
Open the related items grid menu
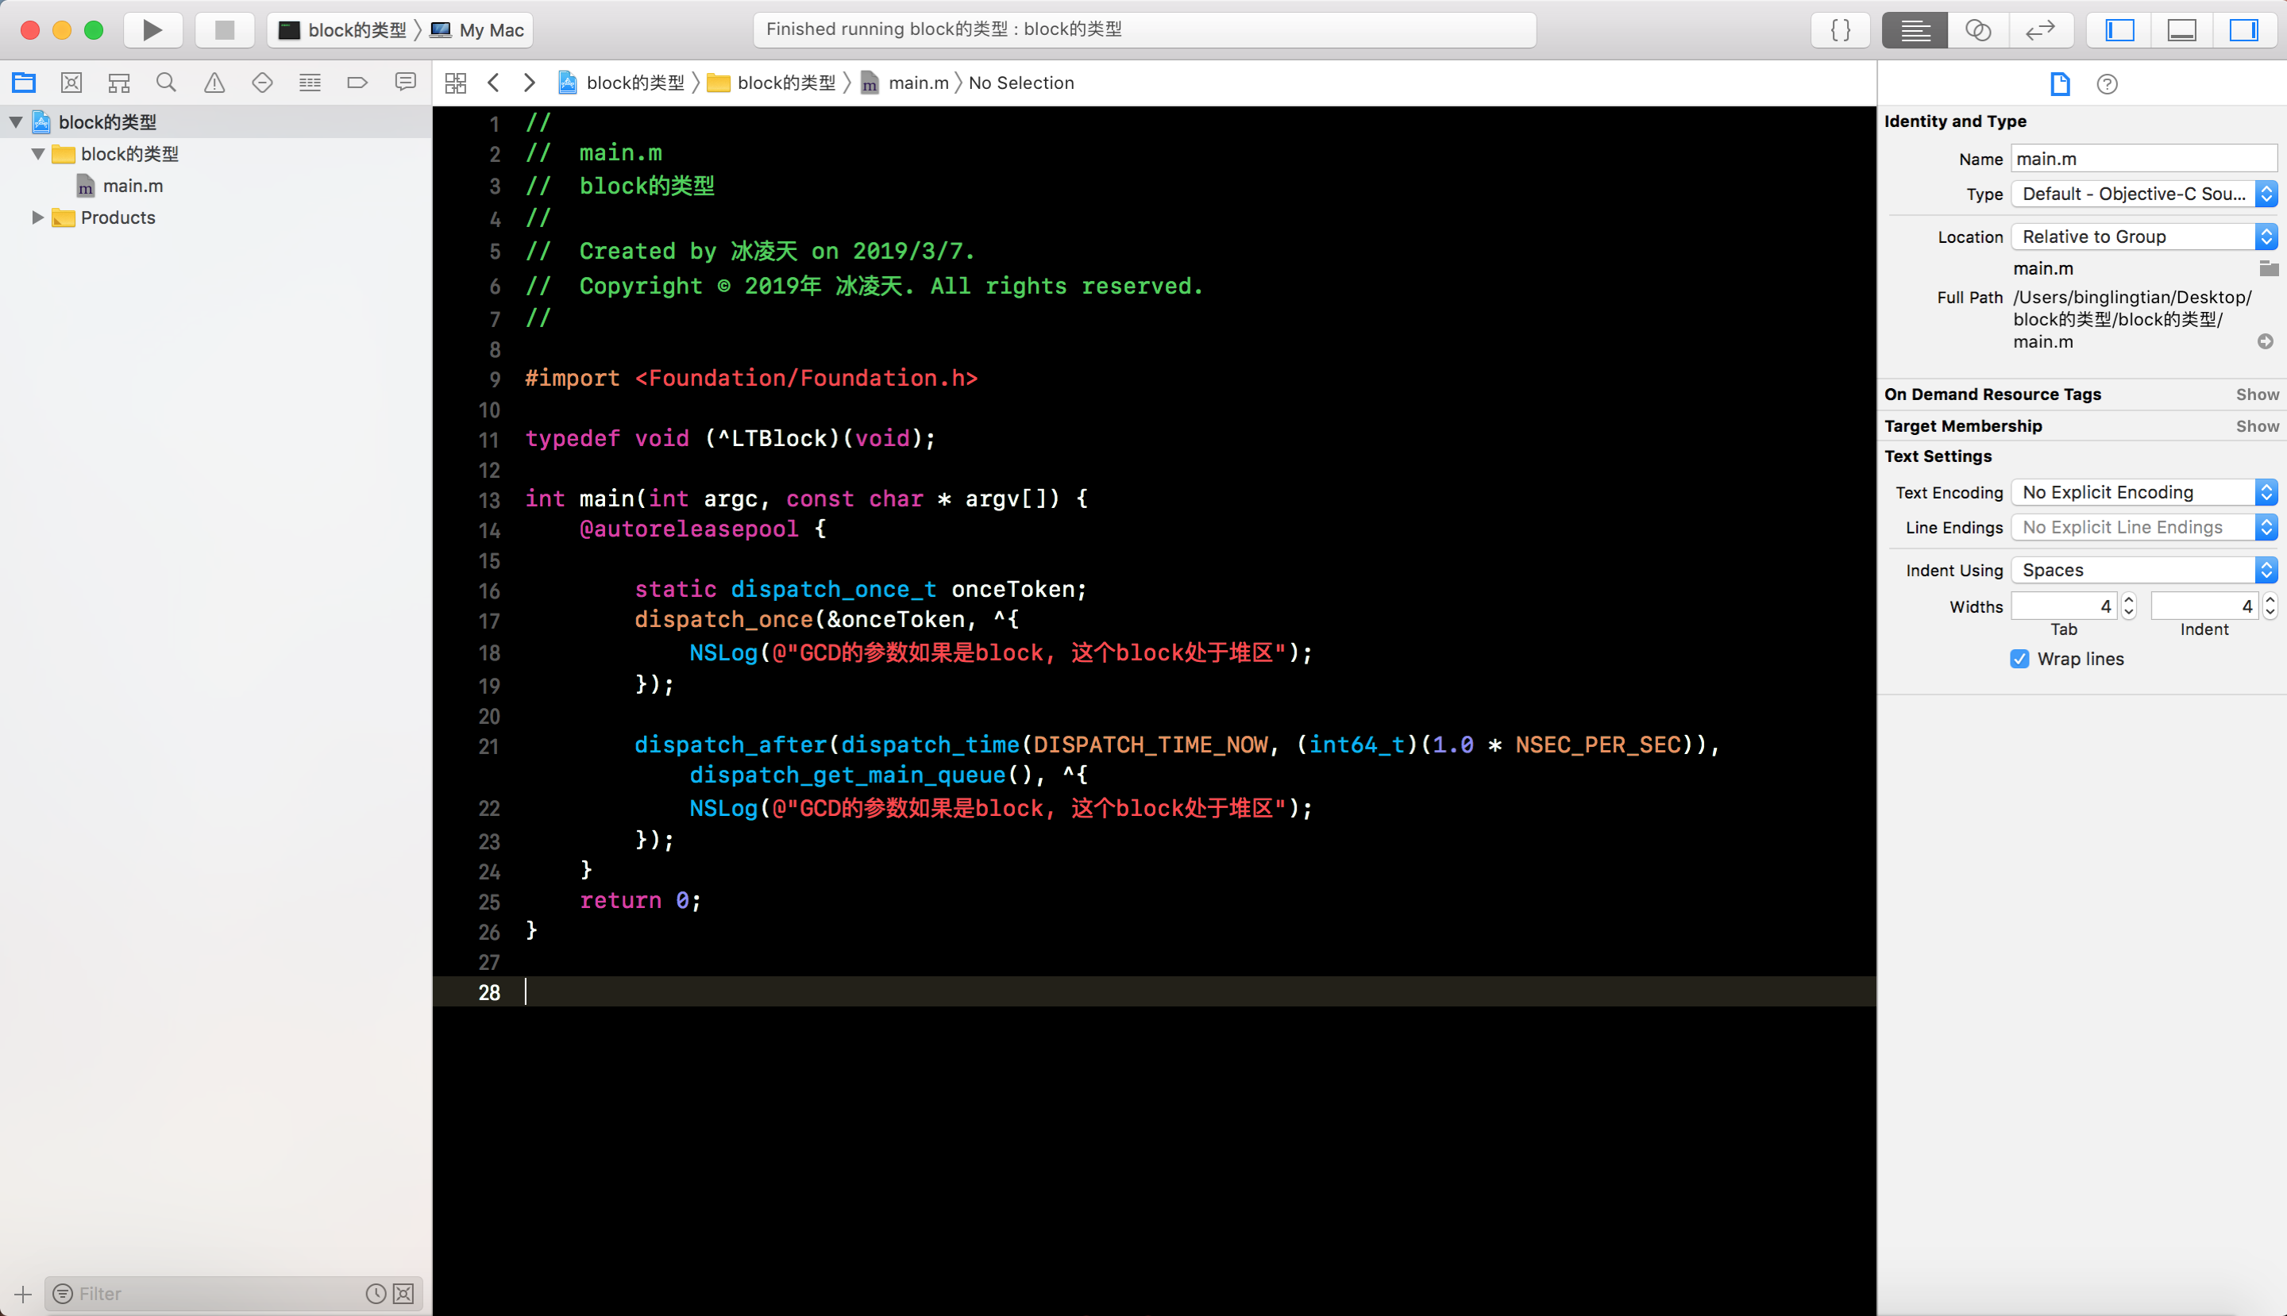[x=456, y=83]
